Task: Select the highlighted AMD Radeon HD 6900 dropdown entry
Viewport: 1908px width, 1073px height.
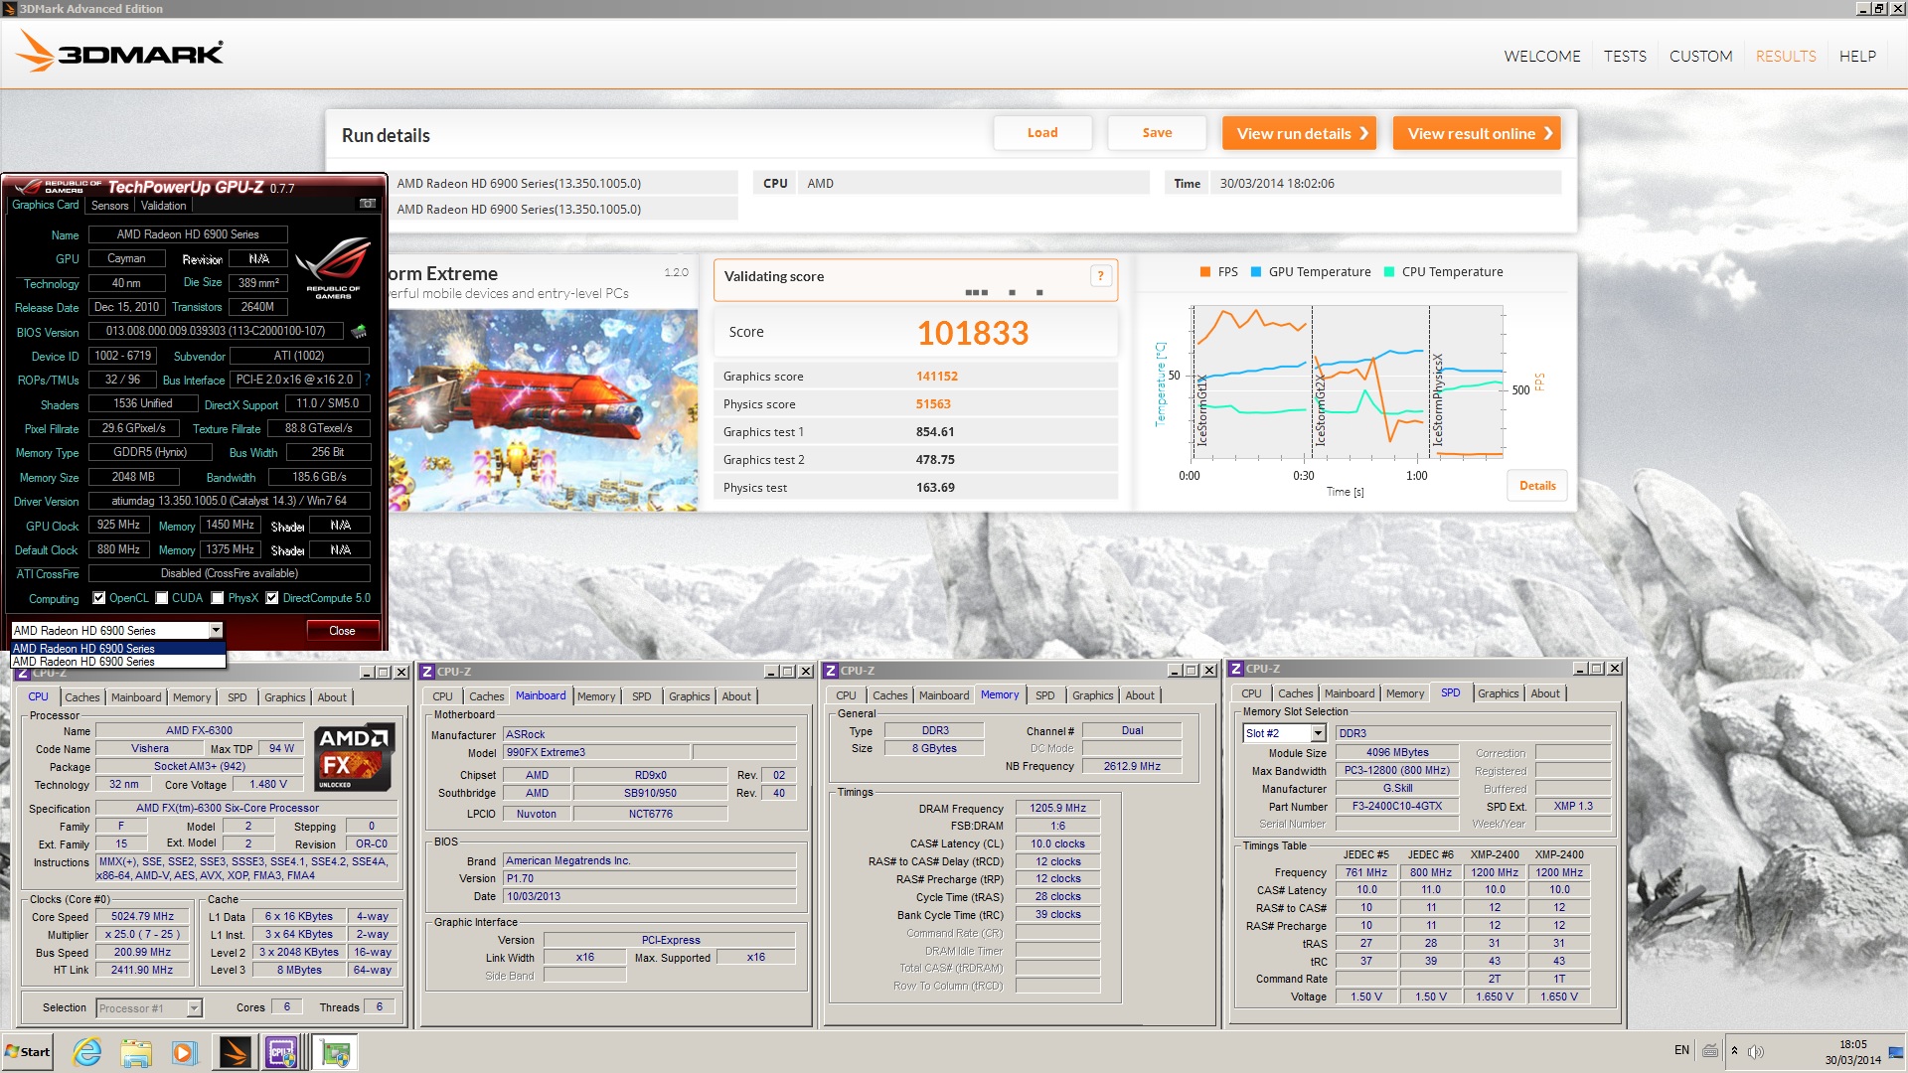Action: [118, 649]
